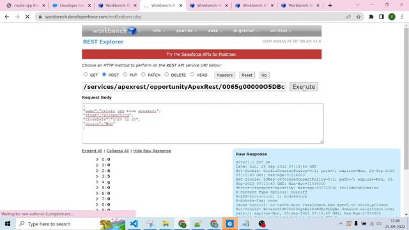Open the volume control in system tray
The image size is (409, 230).
pos(379,224)
